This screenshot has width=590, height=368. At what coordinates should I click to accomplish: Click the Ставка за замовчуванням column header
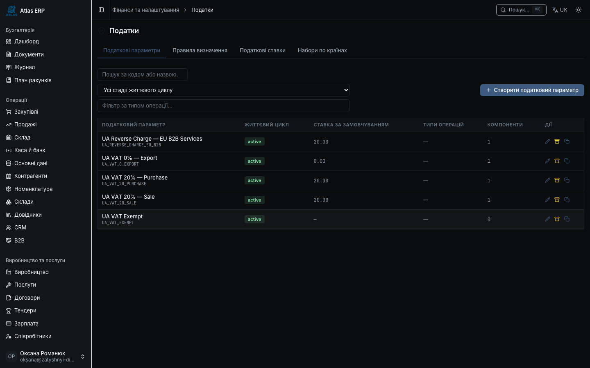point(351,125)
